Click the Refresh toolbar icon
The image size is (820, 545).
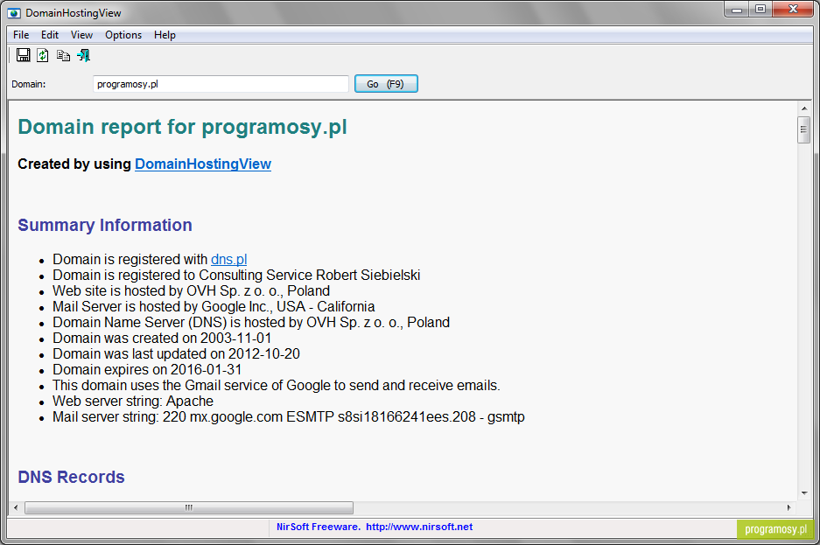43,55
